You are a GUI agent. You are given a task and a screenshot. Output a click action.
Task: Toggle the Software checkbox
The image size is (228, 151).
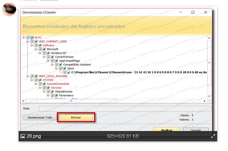point(36,45)
